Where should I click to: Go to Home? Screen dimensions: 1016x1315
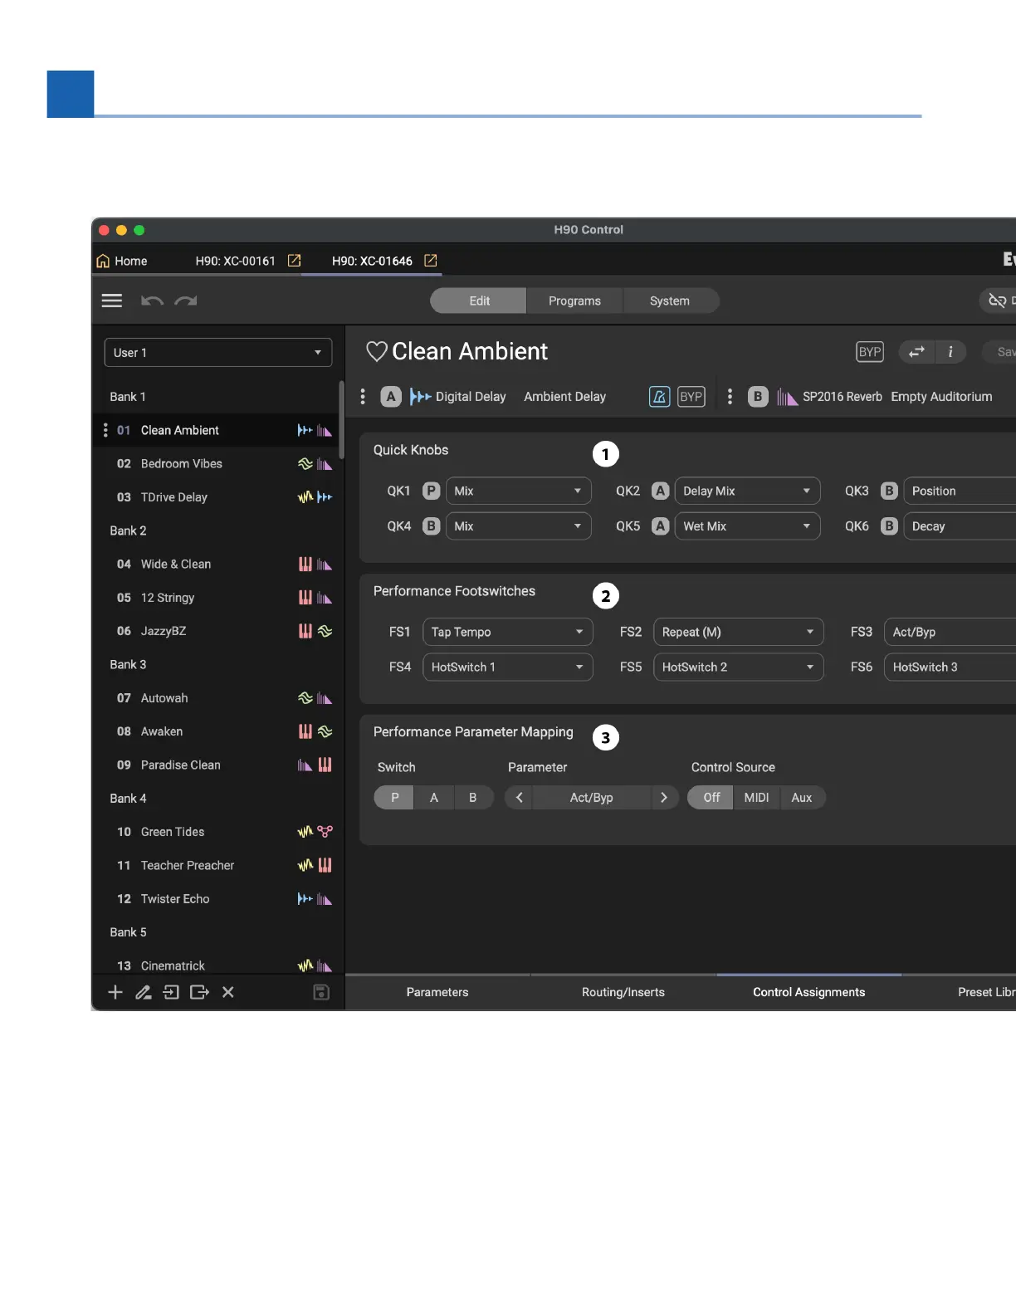coord(122,261)
